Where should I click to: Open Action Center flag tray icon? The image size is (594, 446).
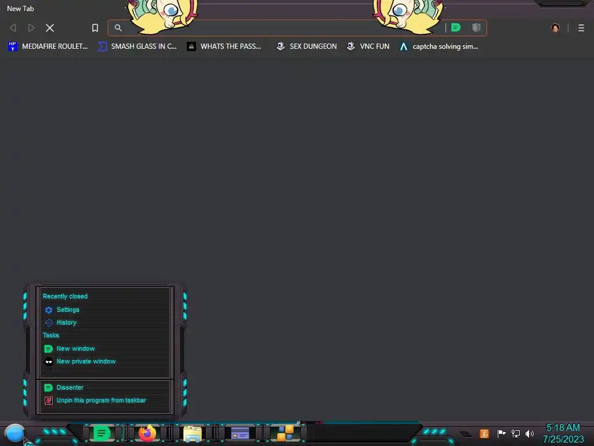501,433
